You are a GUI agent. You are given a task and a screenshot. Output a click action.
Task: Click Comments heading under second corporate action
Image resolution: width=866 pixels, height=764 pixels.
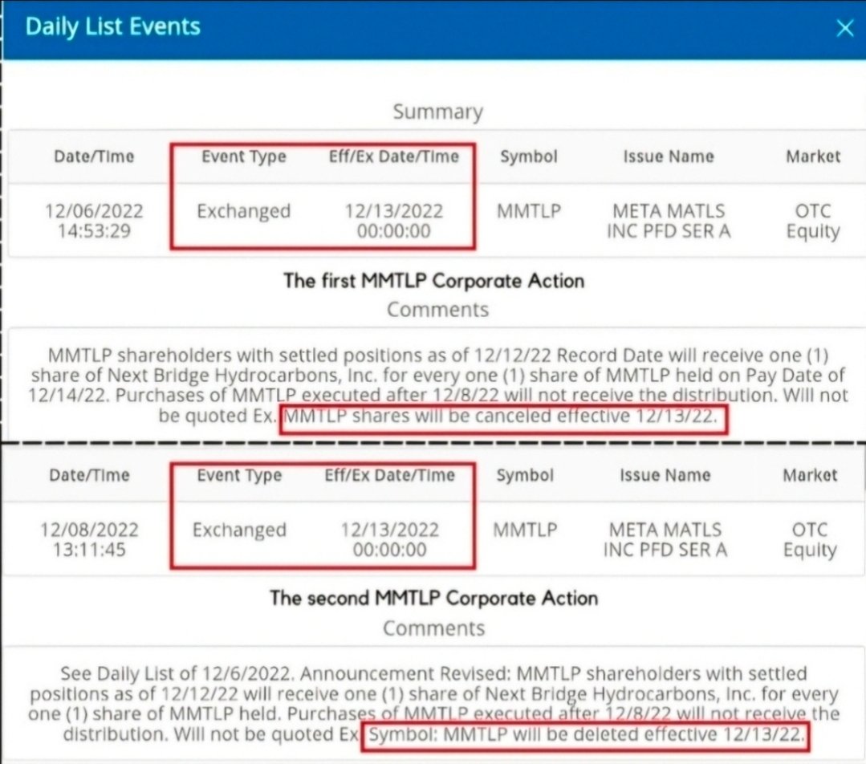[x=434, y=628]
